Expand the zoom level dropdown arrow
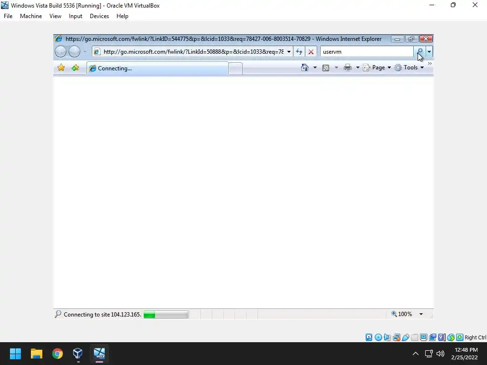 coord(421,314)
